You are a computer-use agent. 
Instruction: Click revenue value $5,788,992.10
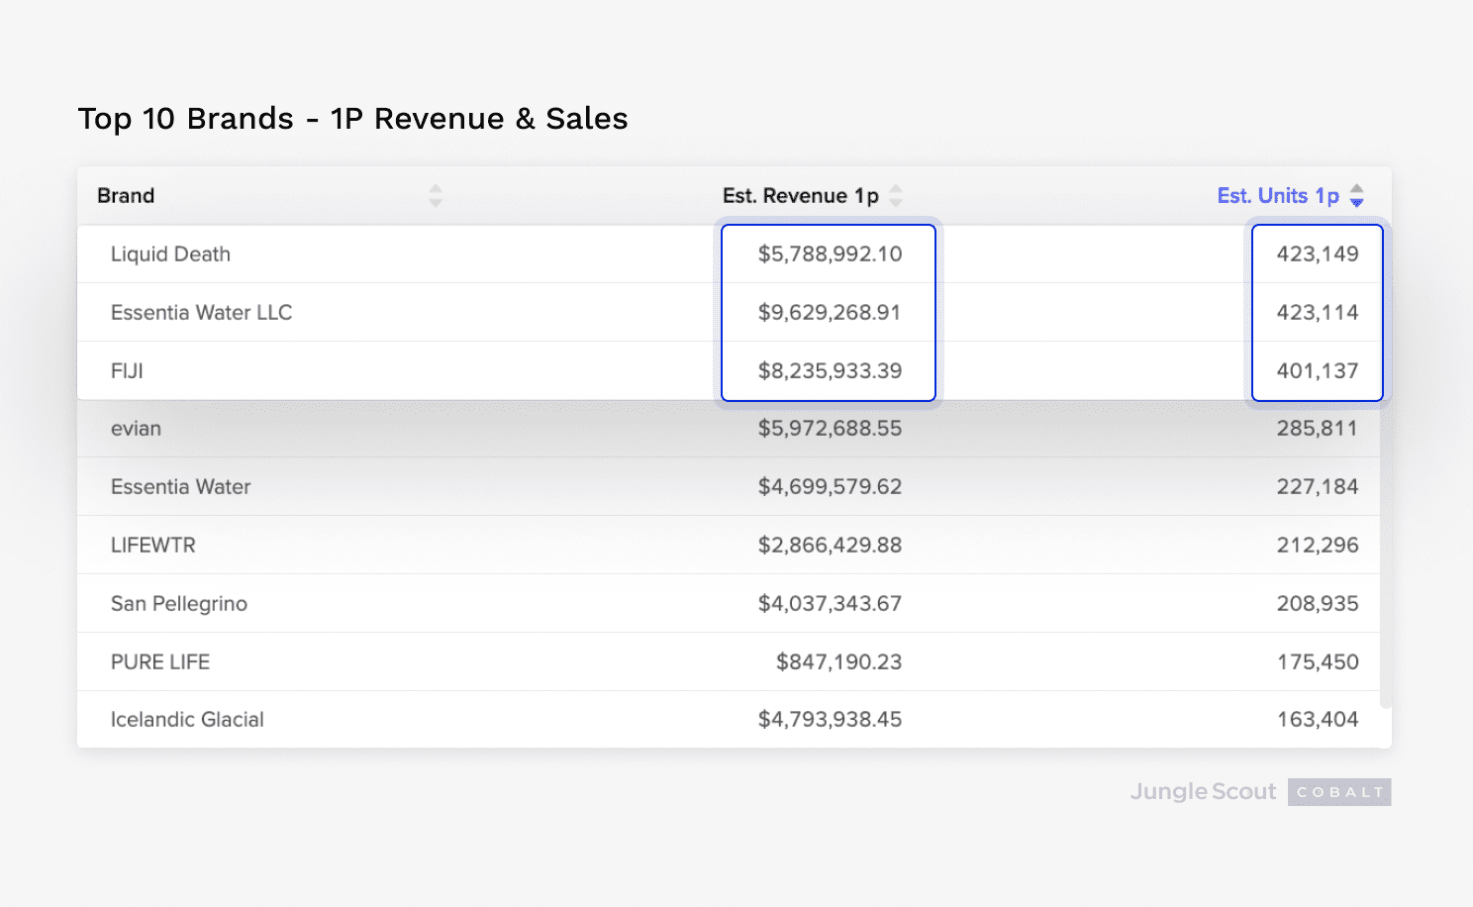coord(830,254)
